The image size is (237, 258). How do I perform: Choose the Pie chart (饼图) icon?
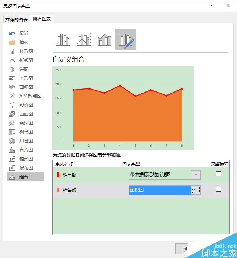12,69
